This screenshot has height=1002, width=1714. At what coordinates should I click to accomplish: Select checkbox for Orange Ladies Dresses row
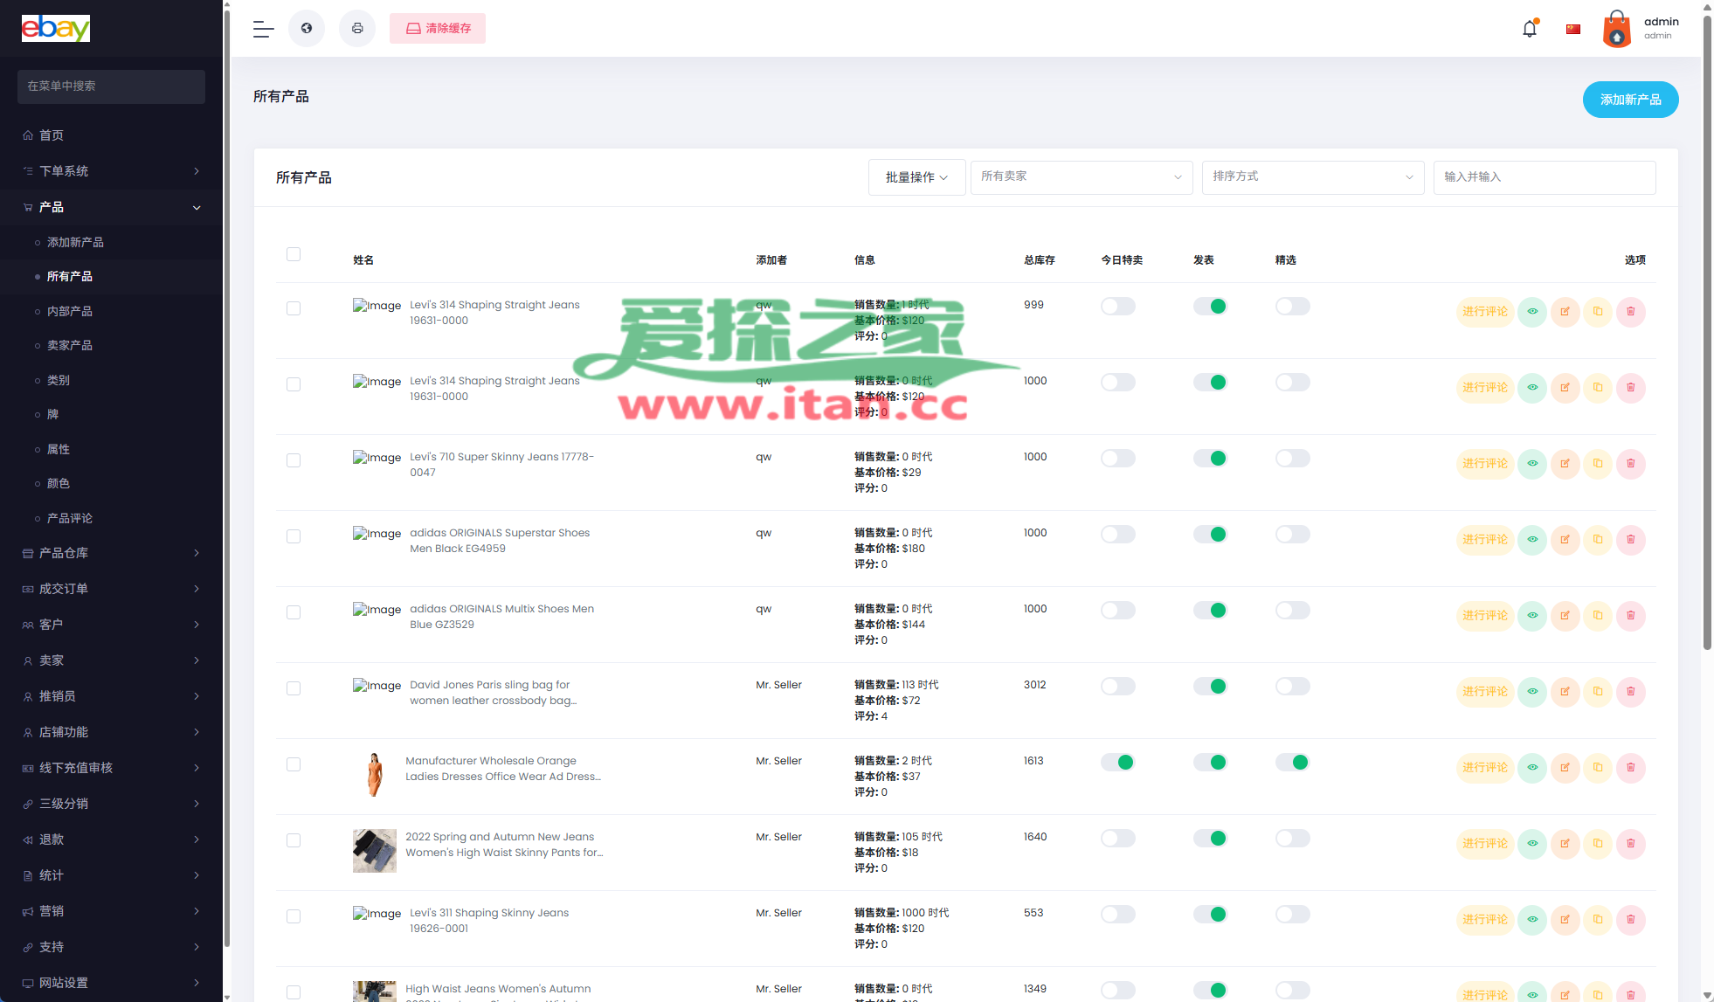(x=294, y=764)
